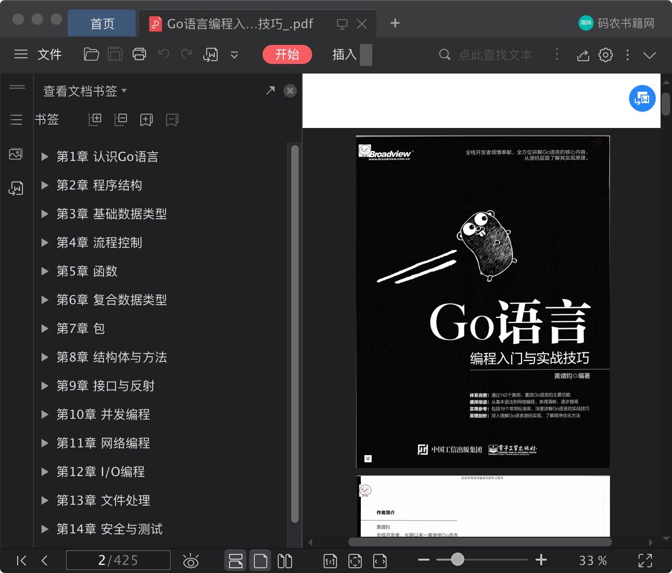Click the zoom out minus button

pos(424,560)
